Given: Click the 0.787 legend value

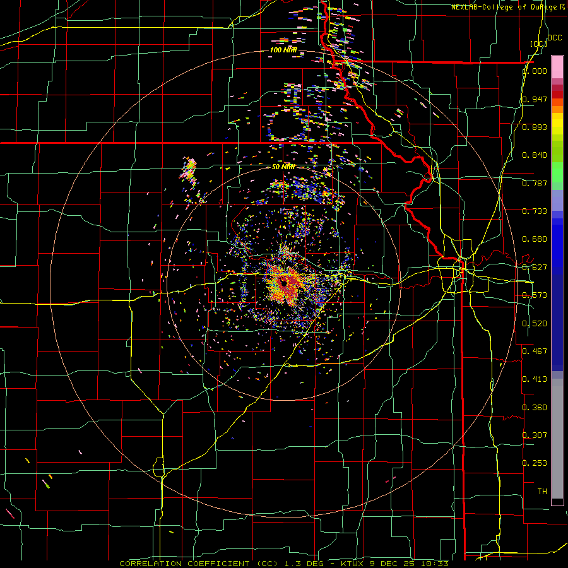Looking at the screenshot, I should (x=535, y=183).
